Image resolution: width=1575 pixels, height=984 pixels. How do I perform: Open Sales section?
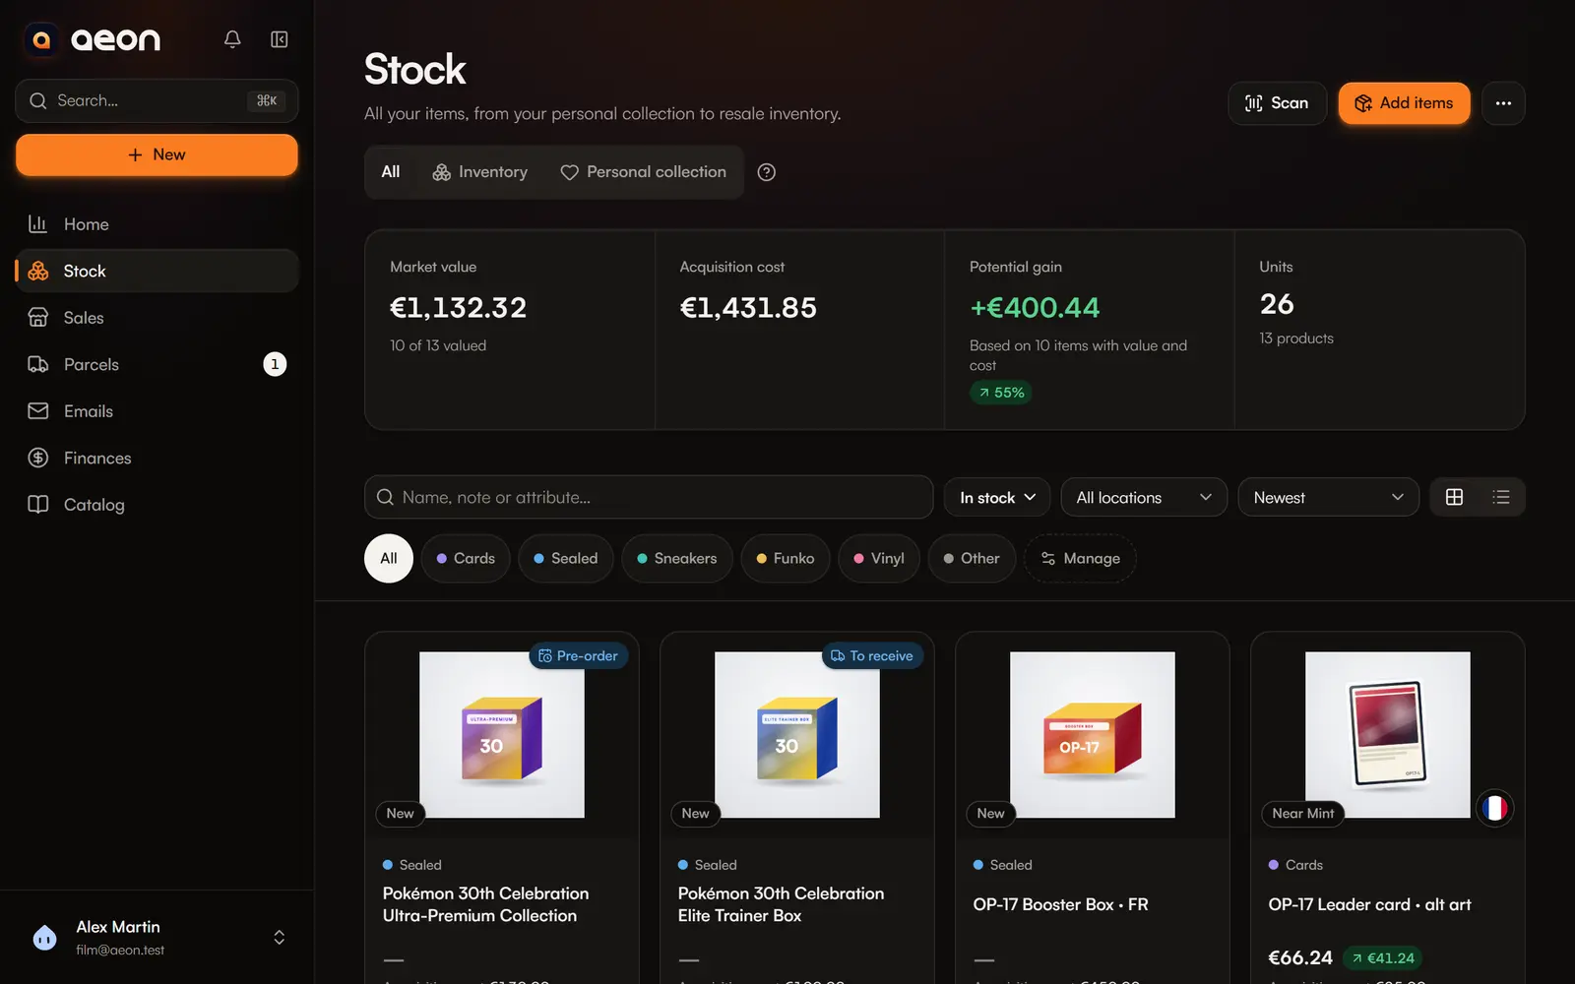pos(157,318)
